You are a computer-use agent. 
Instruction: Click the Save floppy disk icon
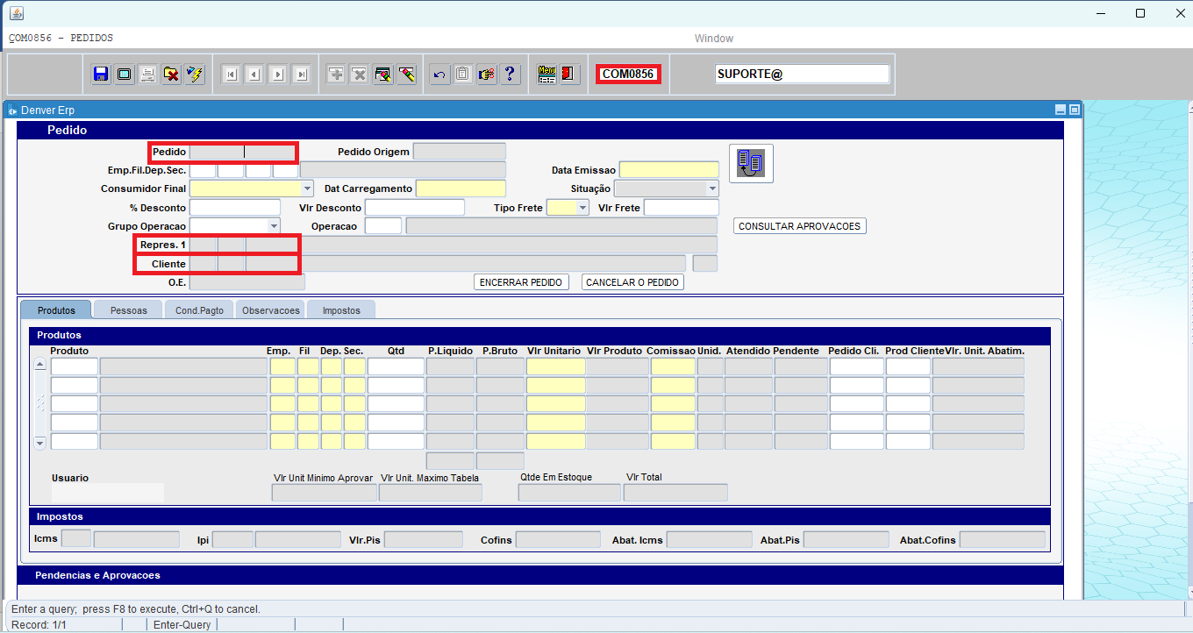point(101,75)
